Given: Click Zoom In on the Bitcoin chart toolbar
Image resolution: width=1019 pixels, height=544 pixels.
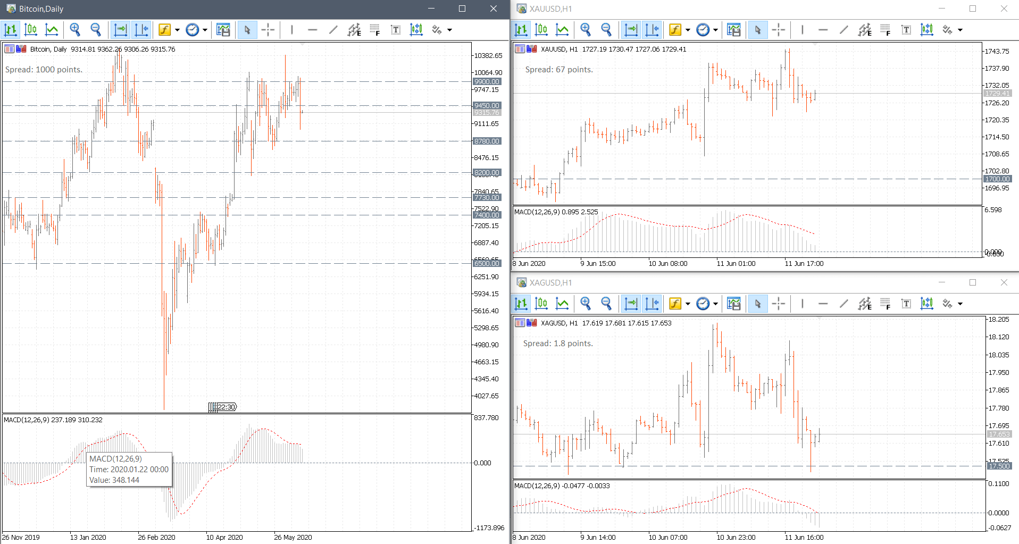Looking at the screenshot, I should point(75,30).
